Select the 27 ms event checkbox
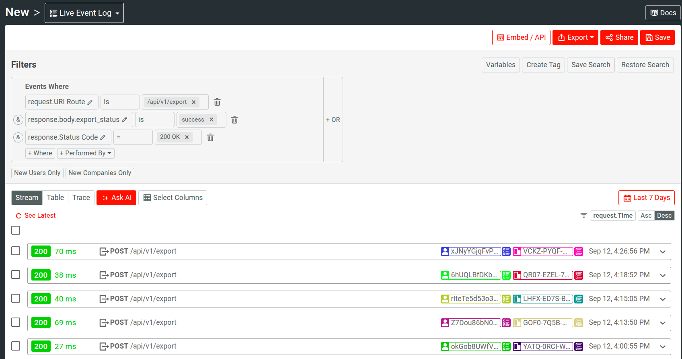 click(x=16, y=346)
